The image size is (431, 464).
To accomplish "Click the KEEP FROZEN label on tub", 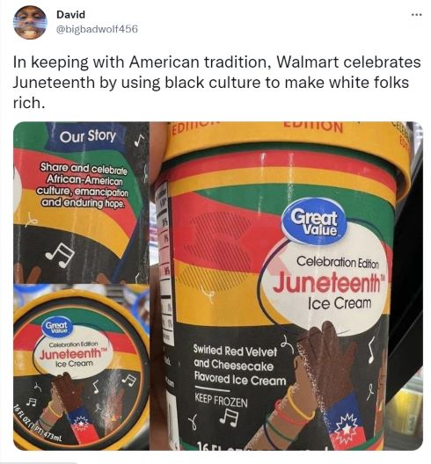I will [x=221, y=402].
